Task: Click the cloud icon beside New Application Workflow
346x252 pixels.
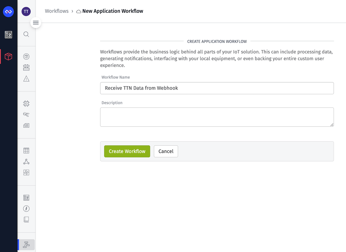Action: coord(79,12)
